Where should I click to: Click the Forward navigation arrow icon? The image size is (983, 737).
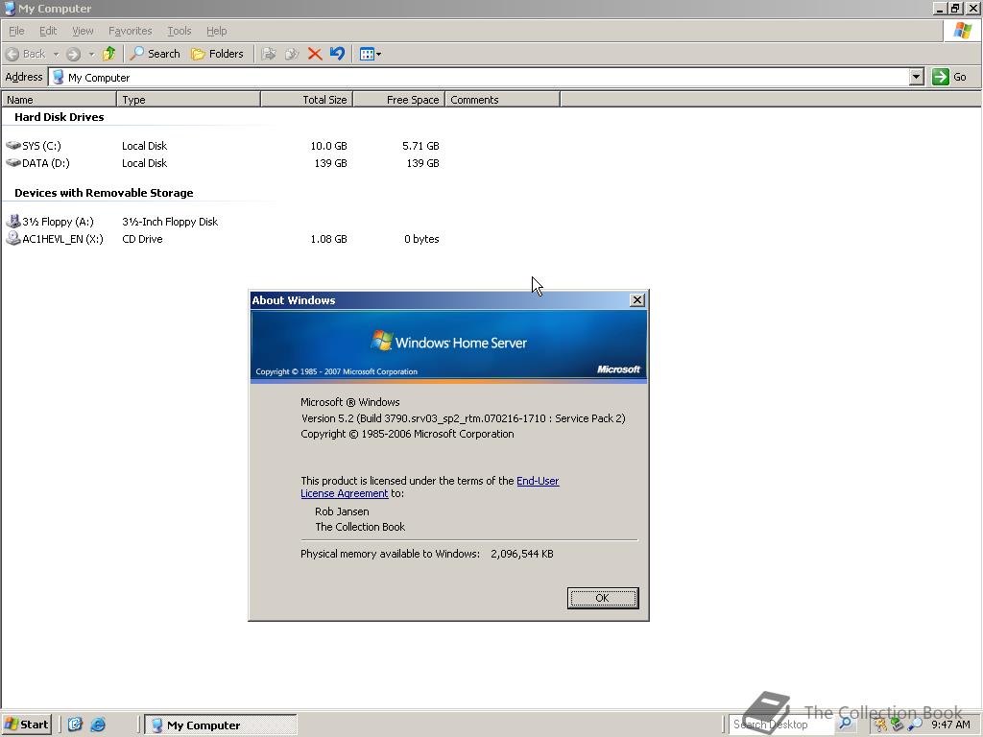pos(73,54)
